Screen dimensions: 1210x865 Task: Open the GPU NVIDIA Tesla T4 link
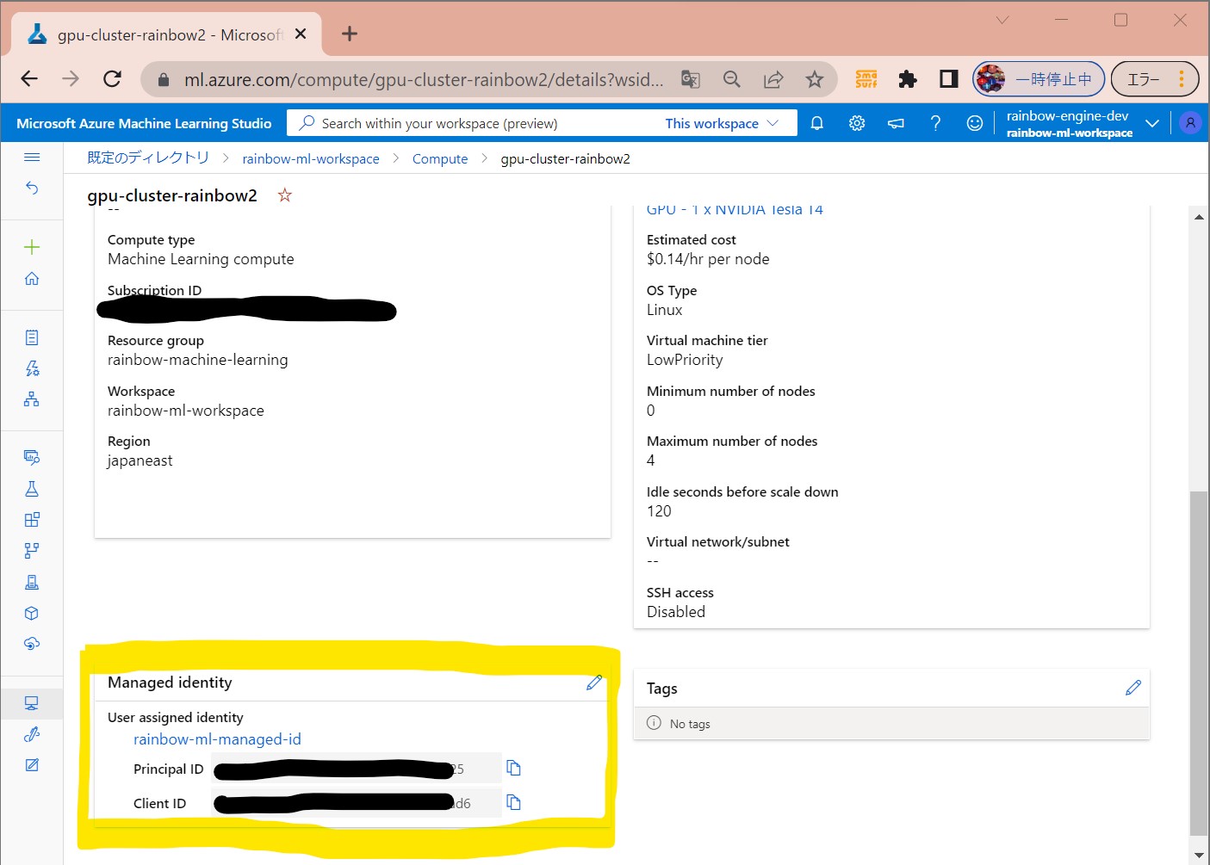tap(735, 210)
